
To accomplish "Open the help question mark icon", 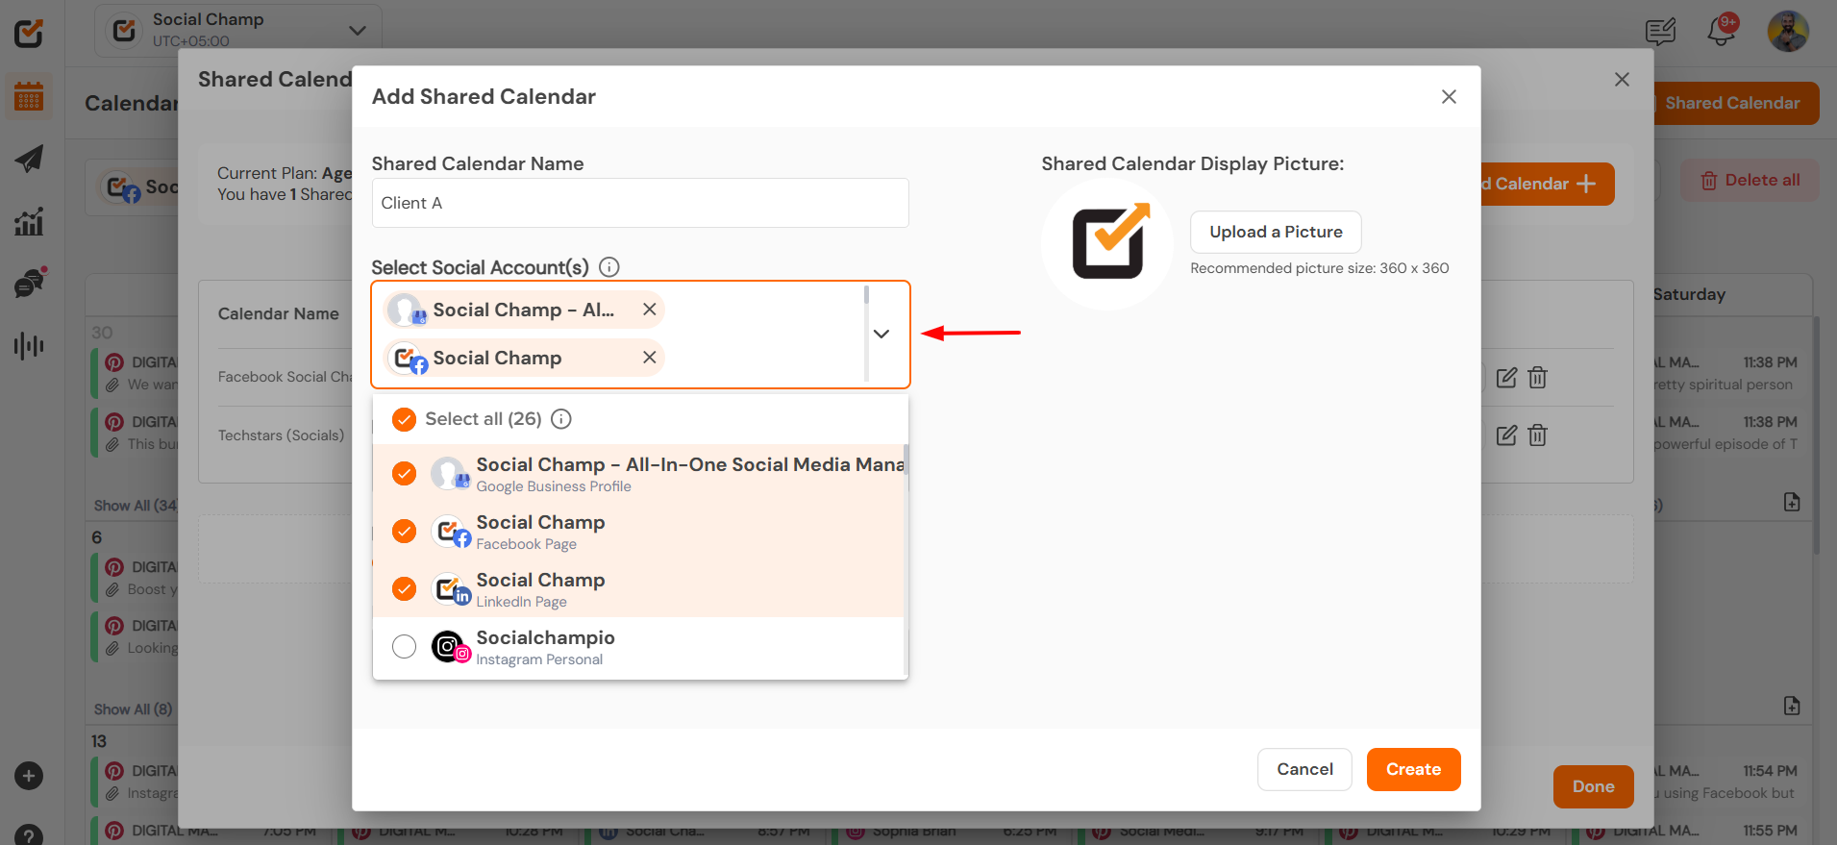I will point(29,835).
